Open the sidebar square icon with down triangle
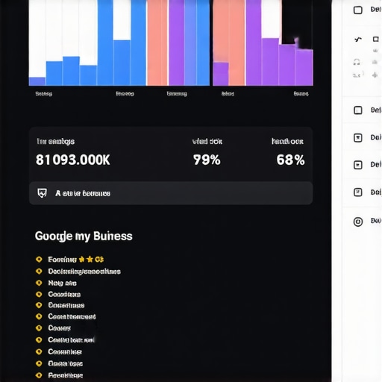 click(x=358, y=137)
